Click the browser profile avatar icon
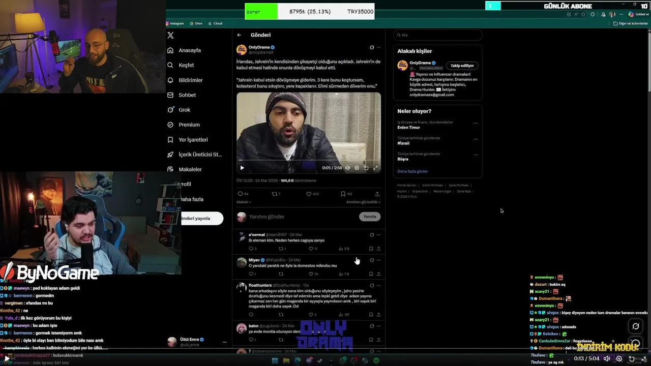The height and width of the screenshot is (366, 651). (612, 14)
